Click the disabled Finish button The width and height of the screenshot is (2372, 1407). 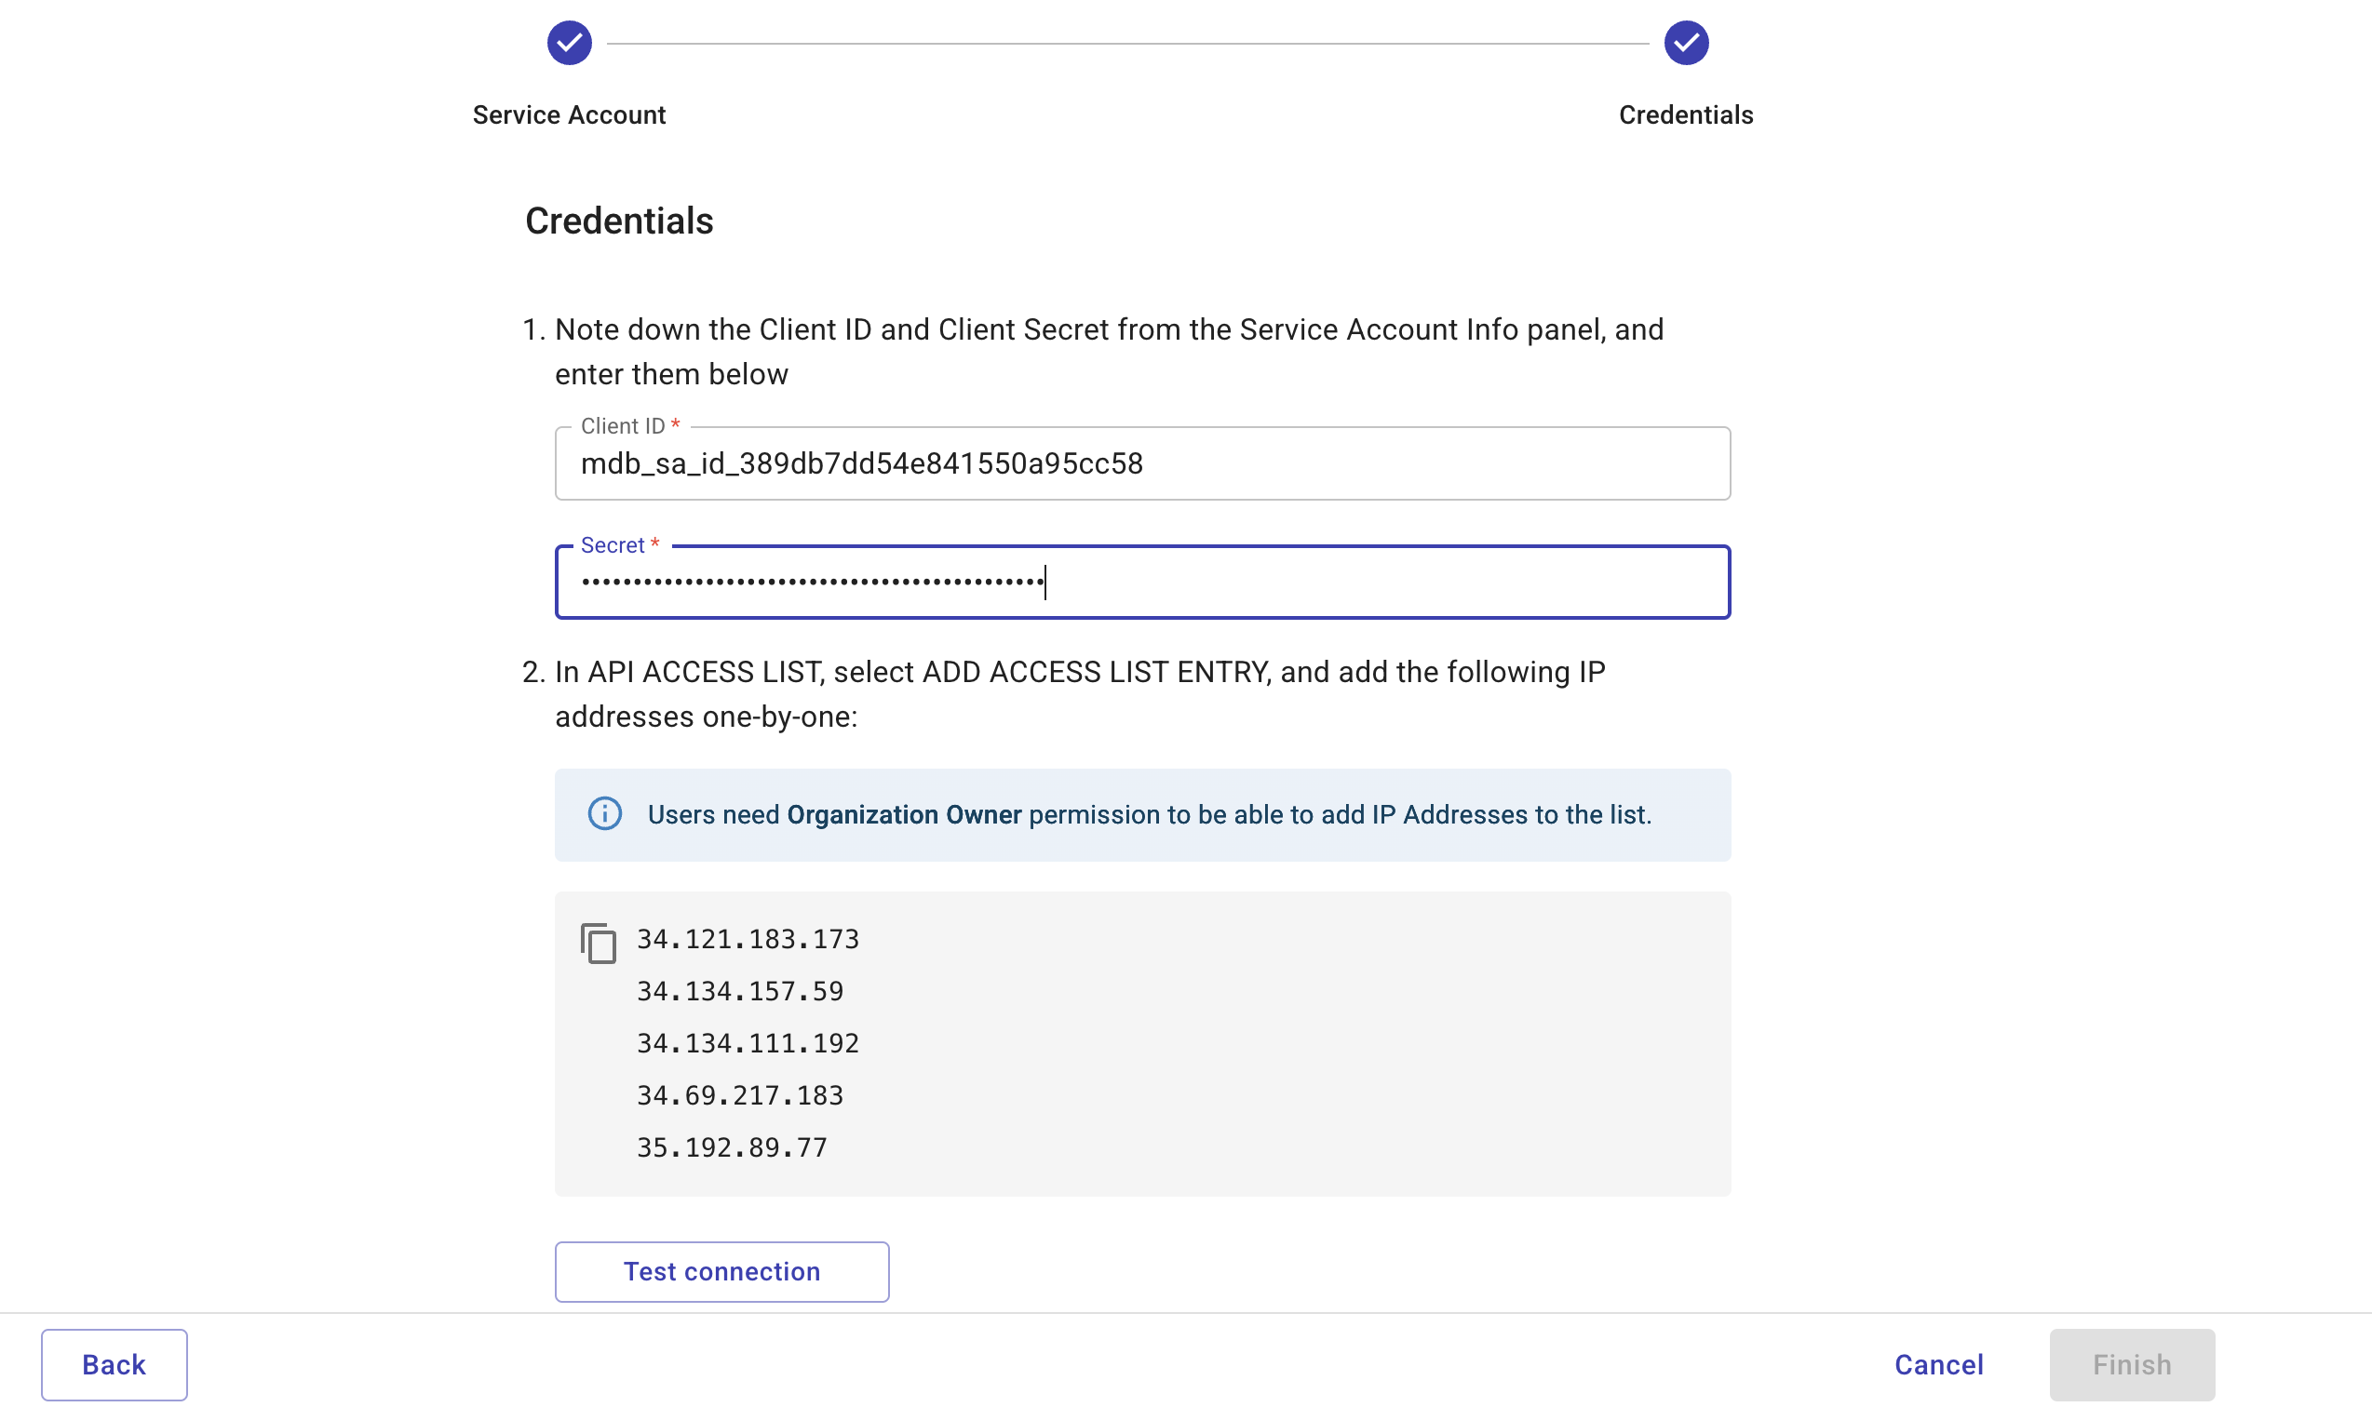click(x=2133, y=1364)
